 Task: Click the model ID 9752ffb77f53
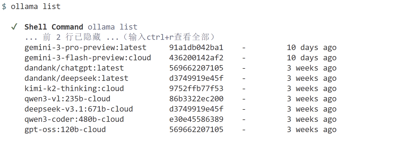196,89
